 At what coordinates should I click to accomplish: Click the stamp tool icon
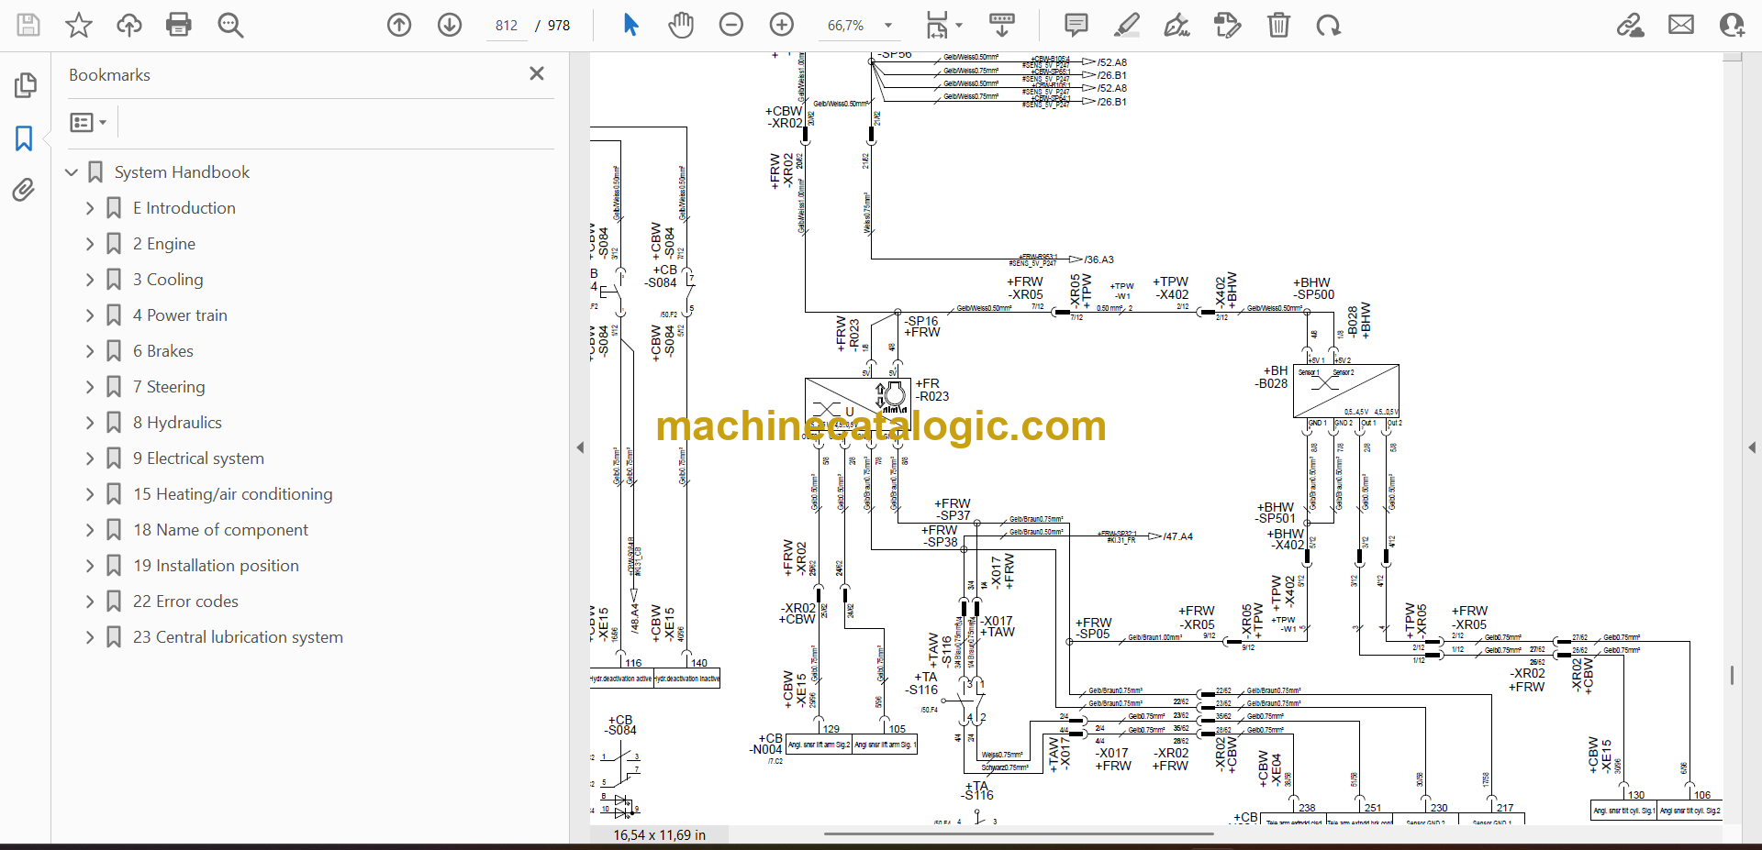(x=1228, y=25)
